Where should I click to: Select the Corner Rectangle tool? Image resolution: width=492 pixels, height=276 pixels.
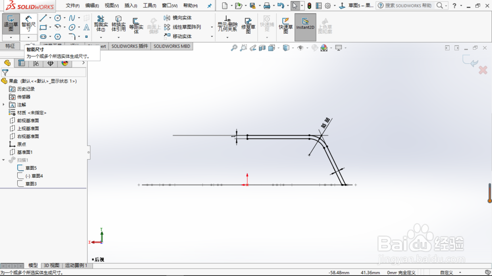point(43,27)
